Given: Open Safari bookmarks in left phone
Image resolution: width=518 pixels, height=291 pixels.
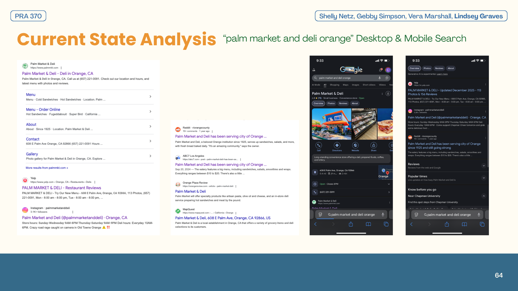Looking at the screenshot, I should point(368,224).
